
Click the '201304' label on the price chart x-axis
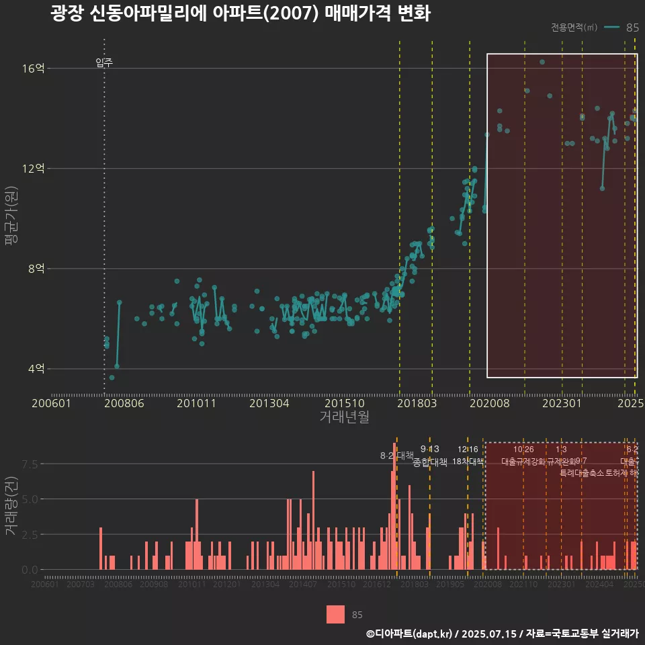coord(269,403)
